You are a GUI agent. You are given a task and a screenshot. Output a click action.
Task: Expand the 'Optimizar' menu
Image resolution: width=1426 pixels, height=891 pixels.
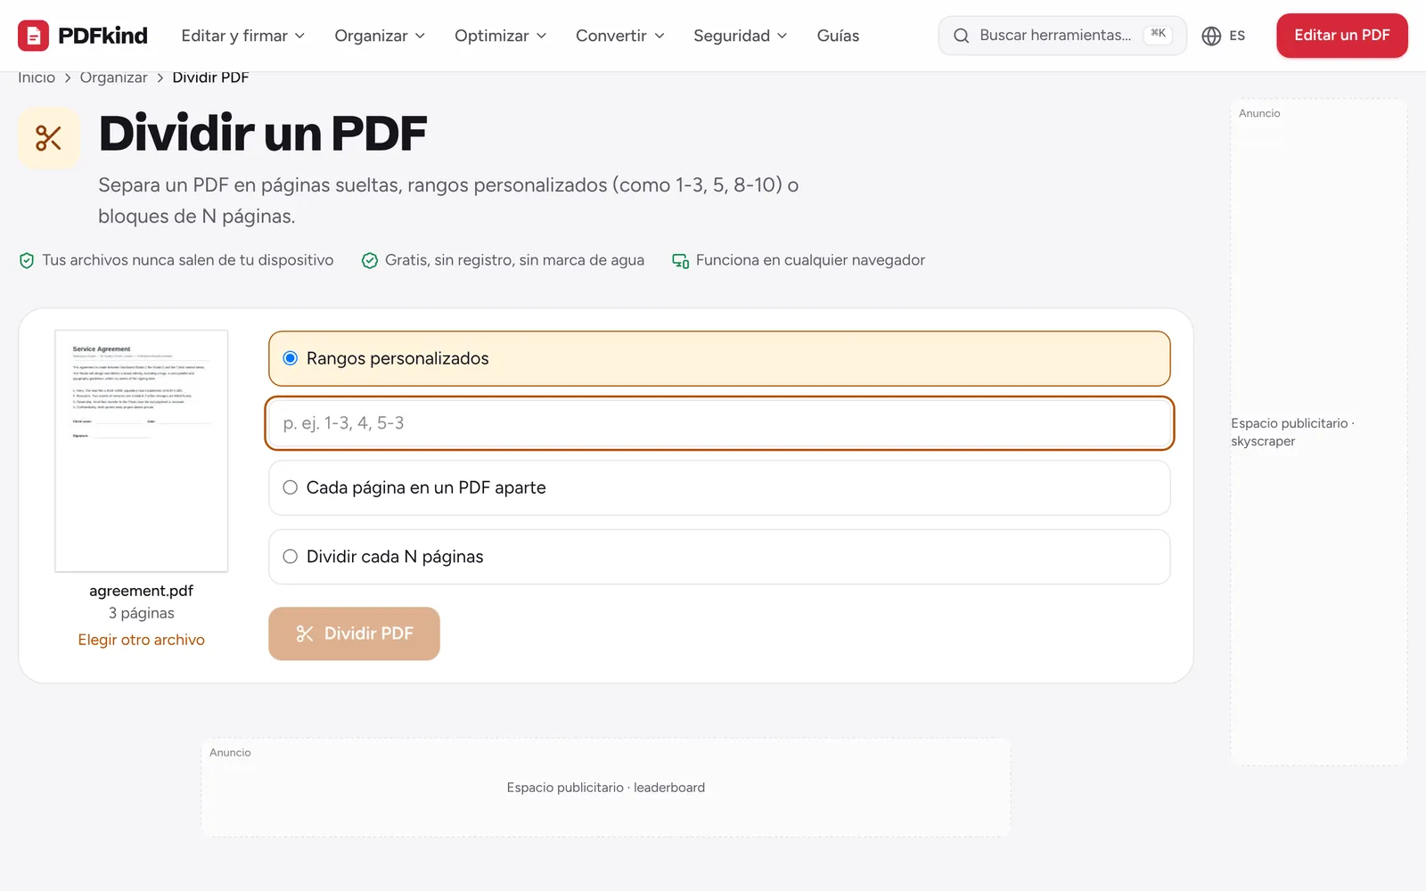[x=500, y=36]
